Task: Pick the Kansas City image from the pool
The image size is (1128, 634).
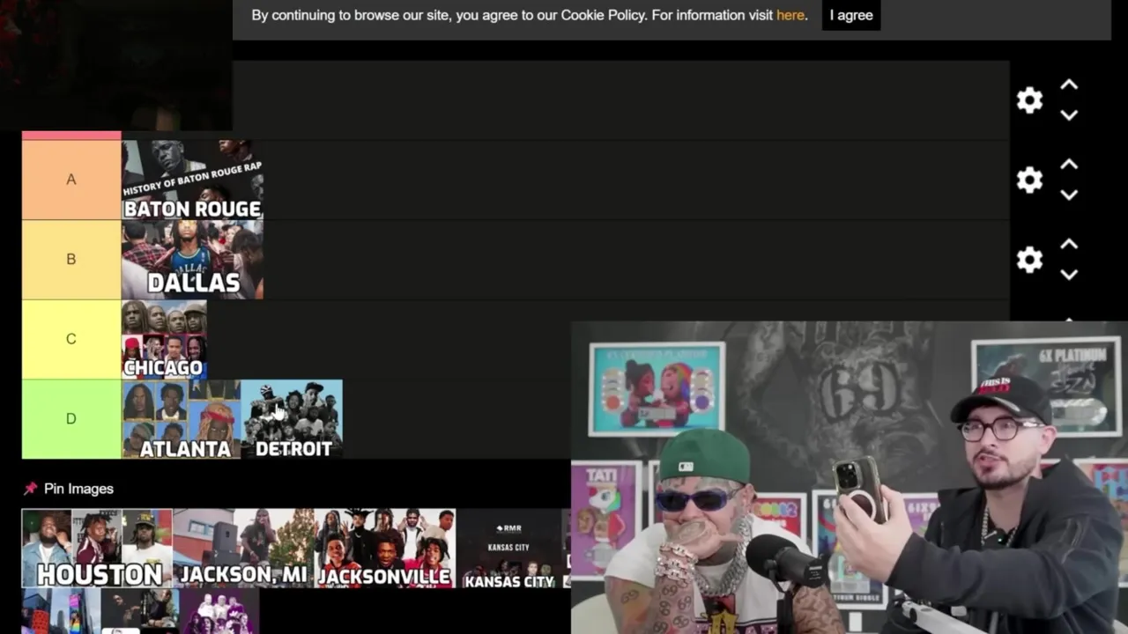Action: pos(509,549)
